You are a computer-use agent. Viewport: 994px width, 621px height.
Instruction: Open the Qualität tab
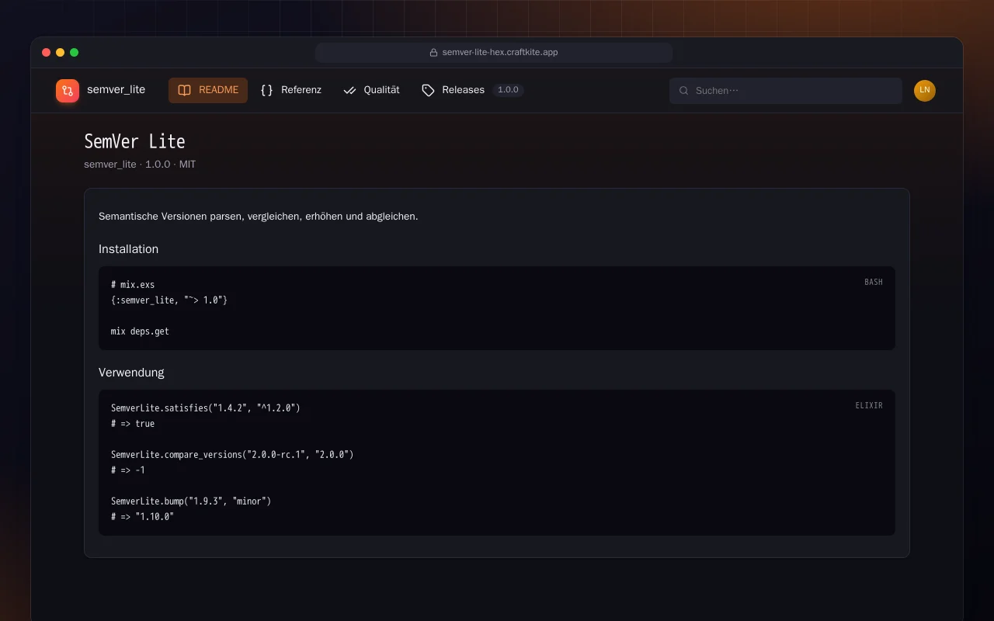pos(371,90)
